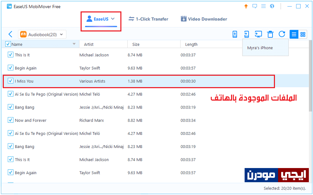Select the Various Artists cell
313x195 pixels.
point(92,81)
